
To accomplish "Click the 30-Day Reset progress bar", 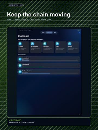I will 50,67.
